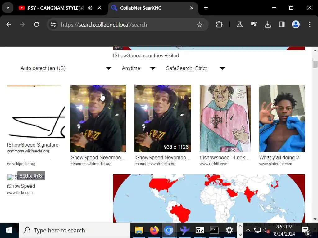The width and height of the screenshot is (318, 238).
Task: Click the IShowSpeed Signature title
Action: 33,145
